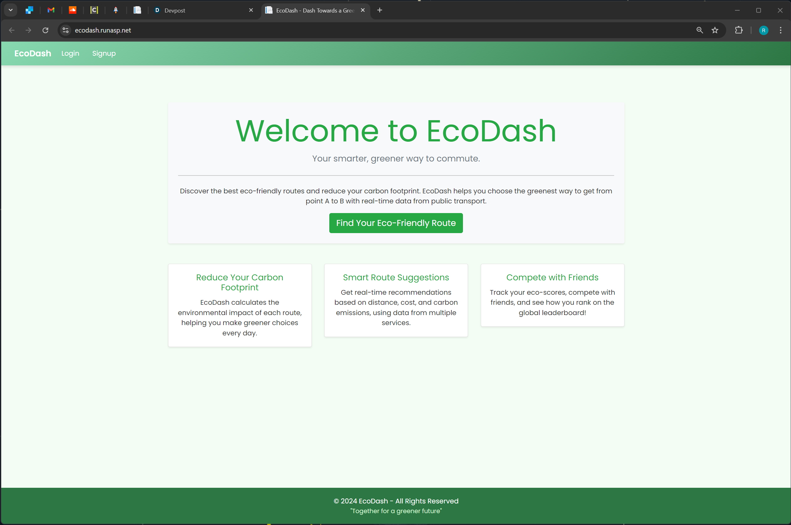View site information icon in the address bar

pyautogui.click(x=66, y=30)
